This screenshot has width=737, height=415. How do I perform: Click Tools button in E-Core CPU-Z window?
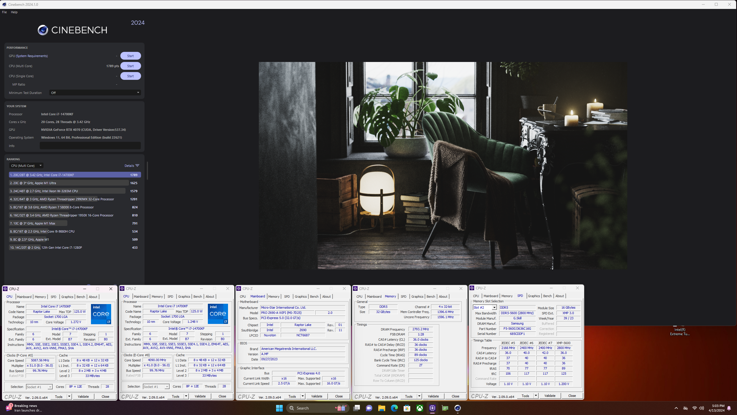click(176, 397)
